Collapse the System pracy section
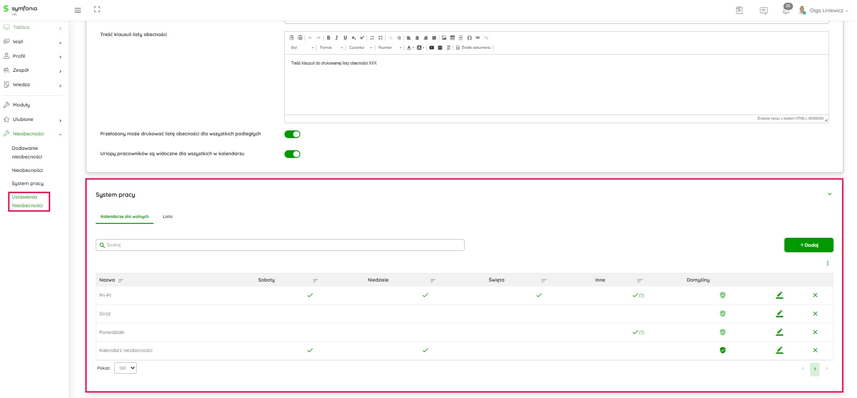Viewport: 857px width, 398px height. (x=829, y=194)
